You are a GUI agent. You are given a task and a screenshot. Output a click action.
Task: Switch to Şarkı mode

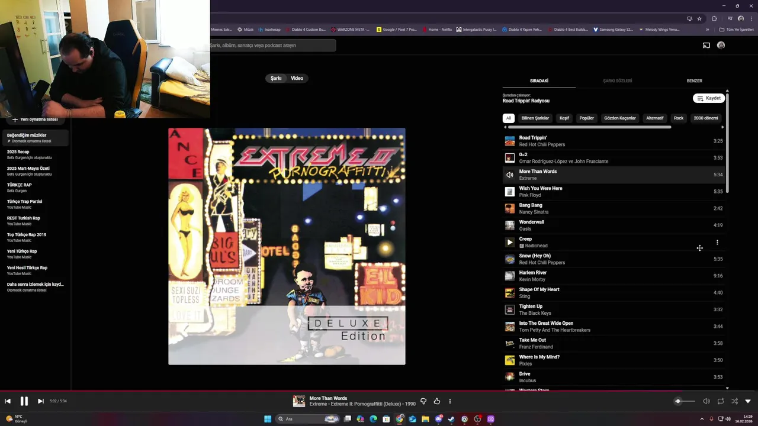pos(276,78)
